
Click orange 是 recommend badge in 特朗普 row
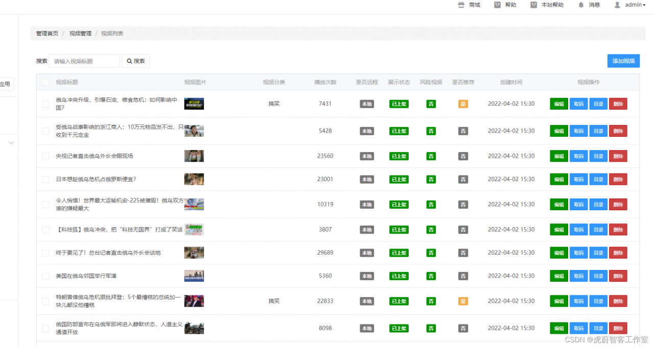pos(463,301)
